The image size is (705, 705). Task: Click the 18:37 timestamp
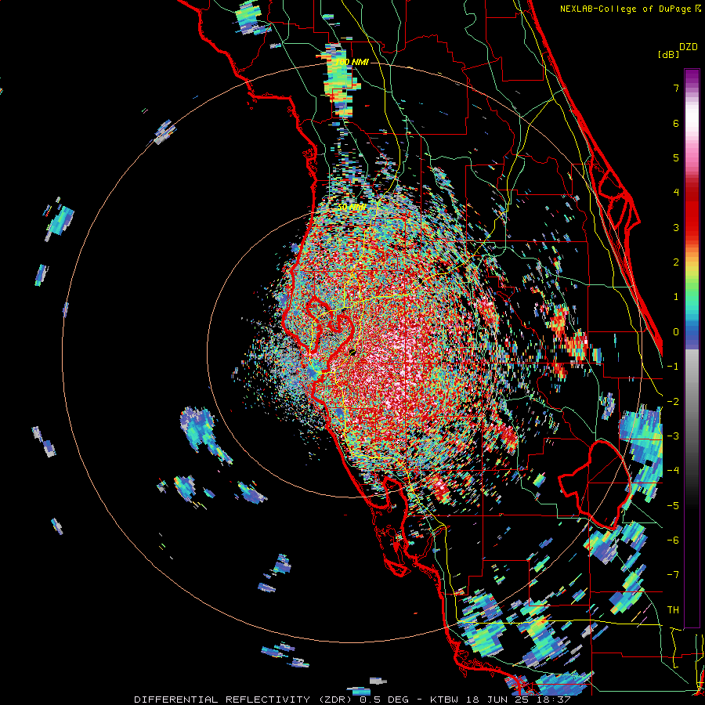(x=554, y=700)
